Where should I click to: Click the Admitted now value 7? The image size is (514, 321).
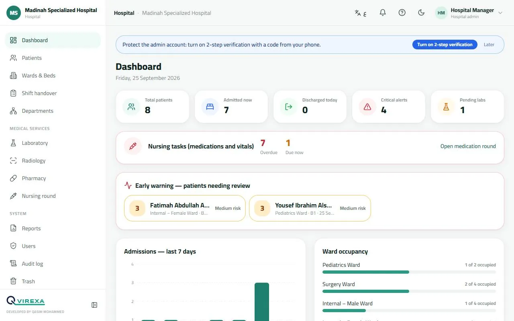(x=226, y=110)
